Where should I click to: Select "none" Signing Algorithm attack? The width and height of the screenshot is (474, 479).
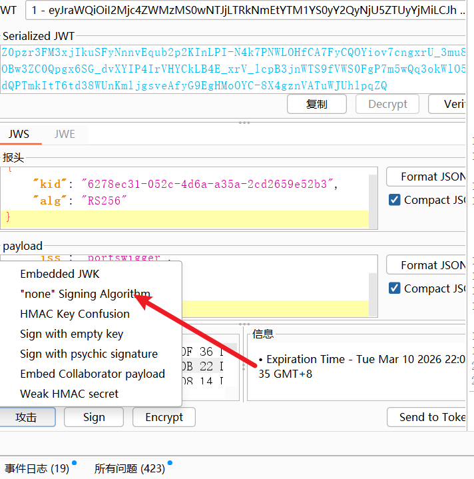[85, 294]
